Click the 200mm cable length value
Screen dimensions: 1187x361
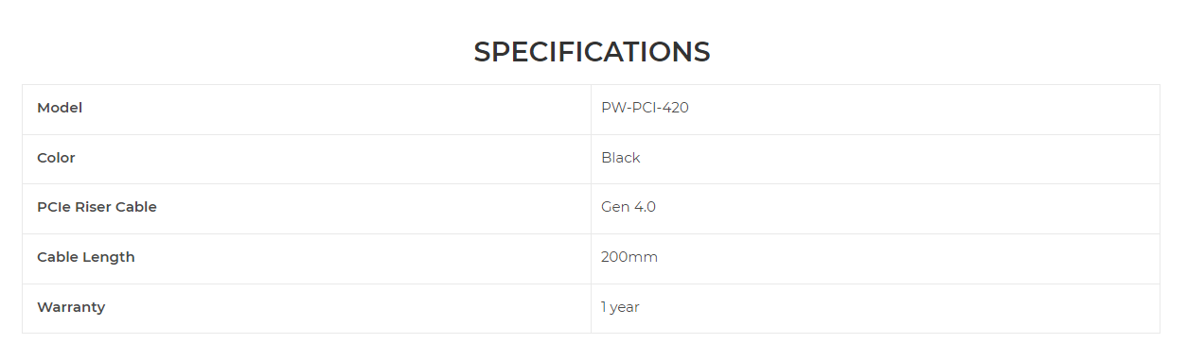coord(629,257)
